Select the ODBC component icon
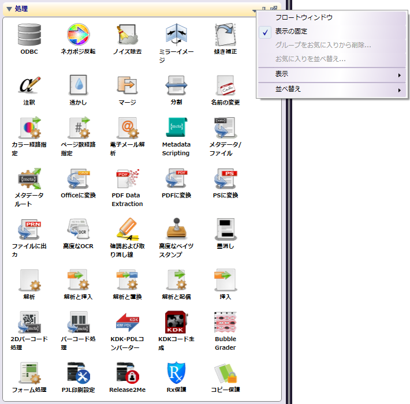410x404 pixels. point(29,35)
